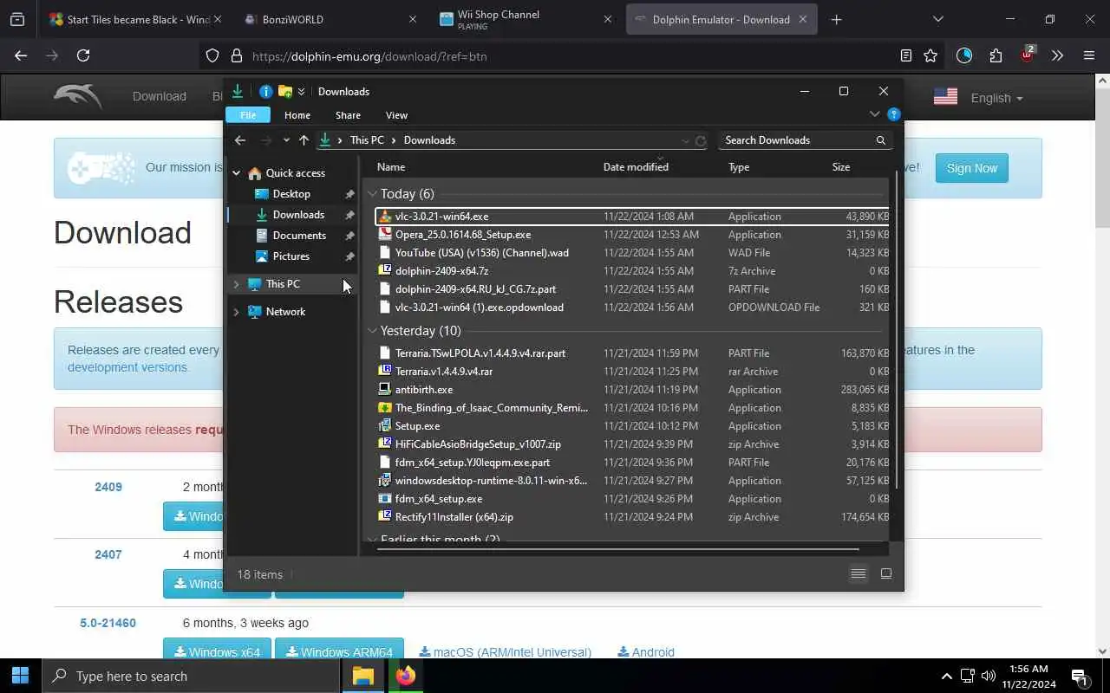
Task: Collapse the Quick access tree node
Action: 236,173
